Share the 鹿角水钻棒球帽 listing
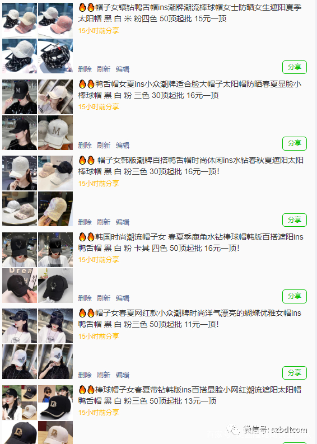Screen dimensions: 317x444 click(295, 296)
